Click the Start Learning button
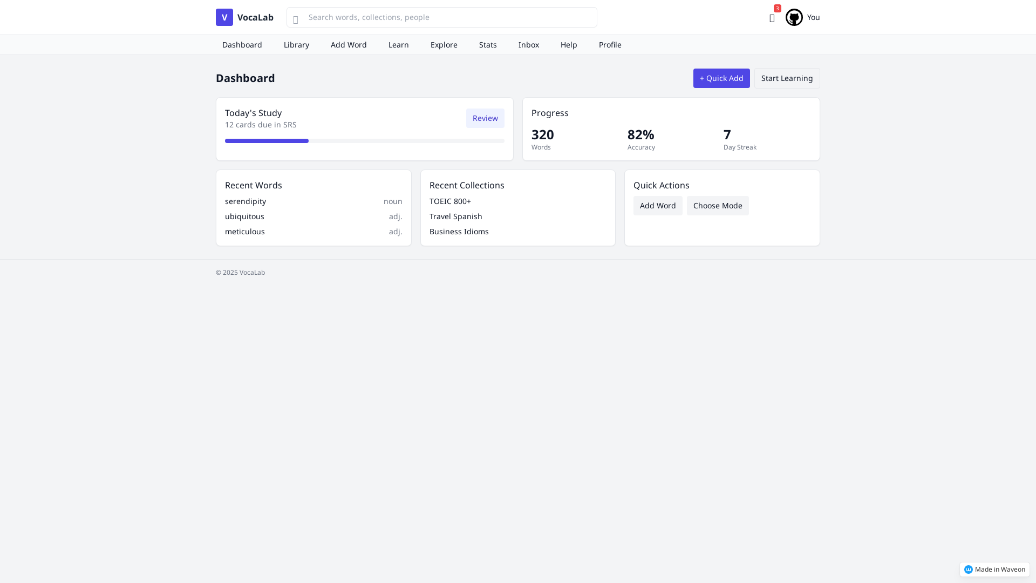Viewport: 1036px width, 583px height. click(786, 78)
